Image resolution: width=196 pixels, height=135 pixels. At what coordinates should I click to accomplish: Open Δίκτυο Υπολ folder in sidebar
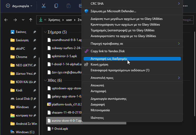(21, 74)
